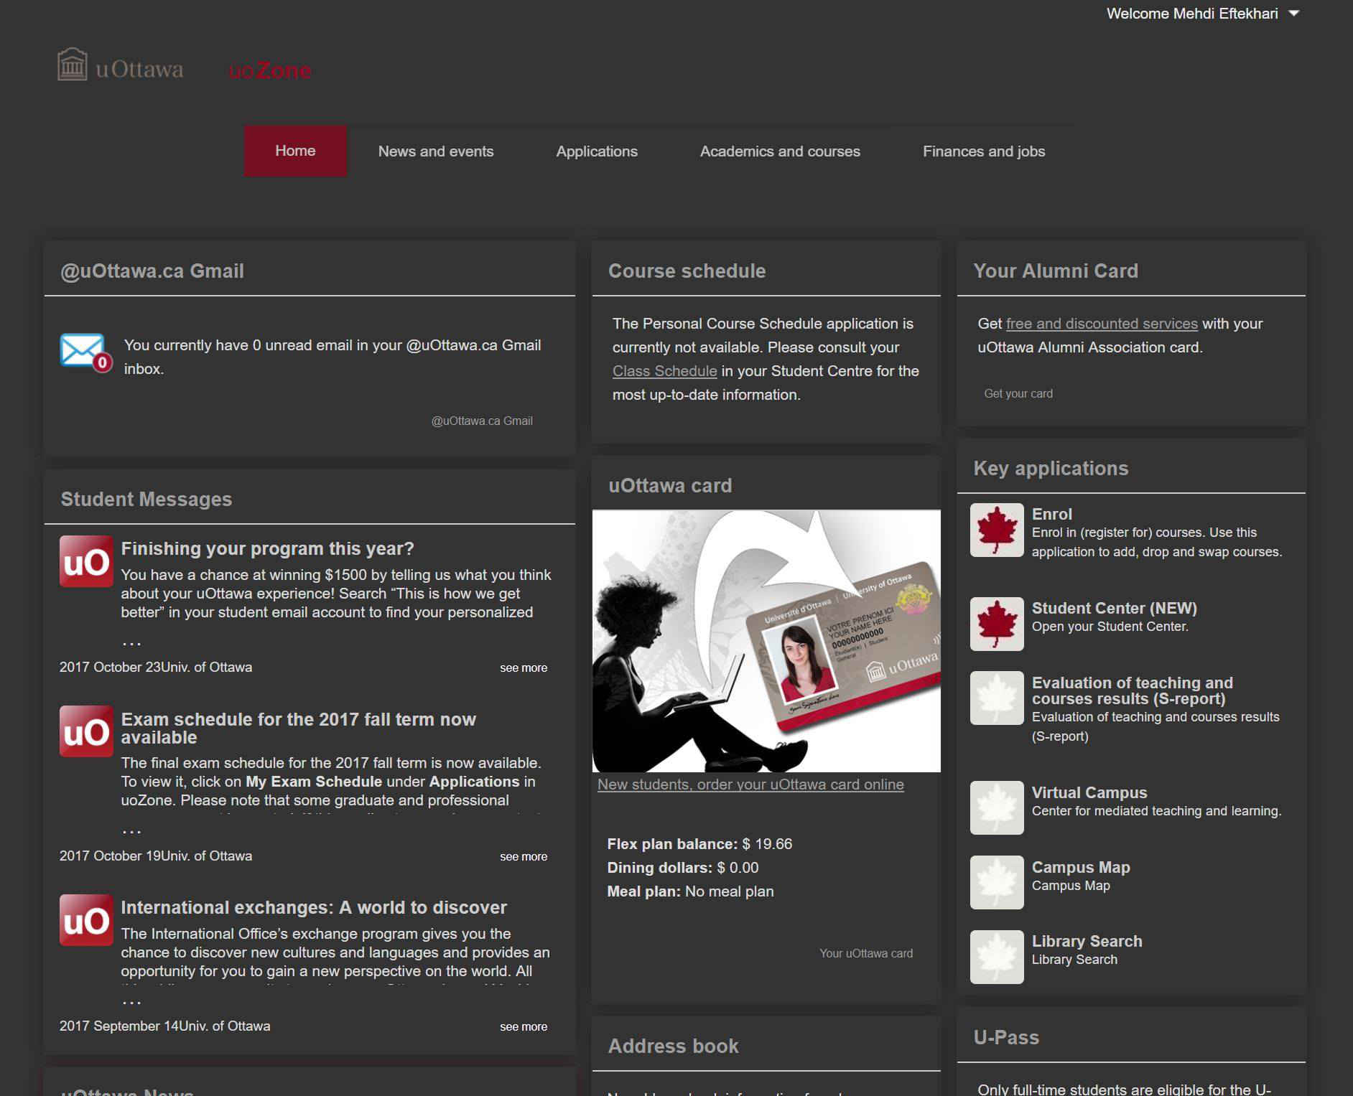Open the Gmail envelope icon

[85, 352]
